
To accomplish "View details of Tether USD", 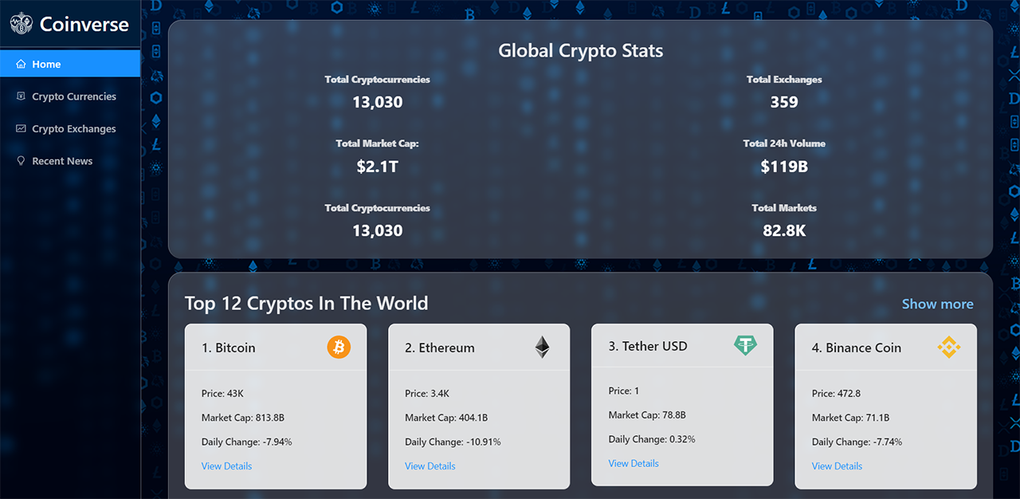I will tap(633, 462).
